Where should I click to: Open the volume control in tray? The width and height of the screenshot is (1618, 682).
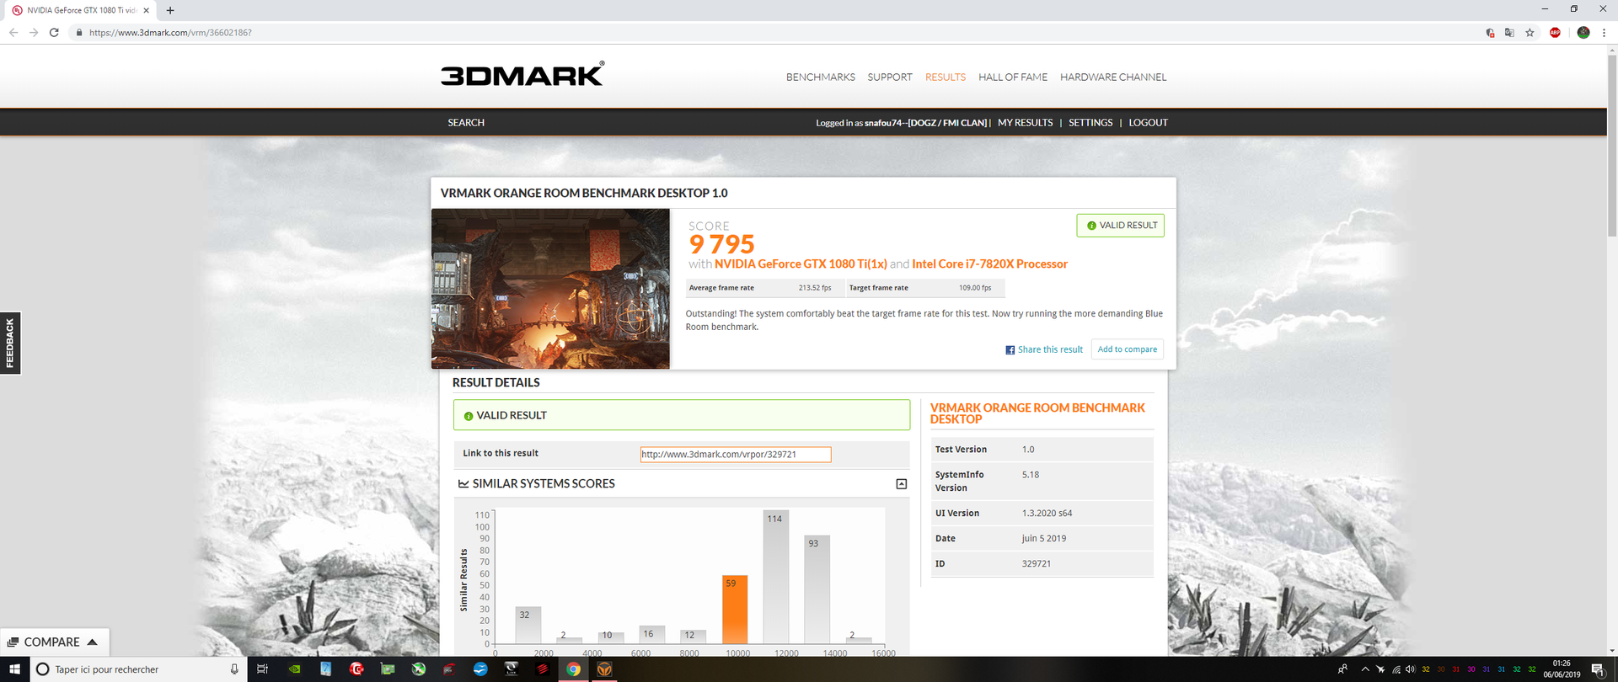point(1410,669)
